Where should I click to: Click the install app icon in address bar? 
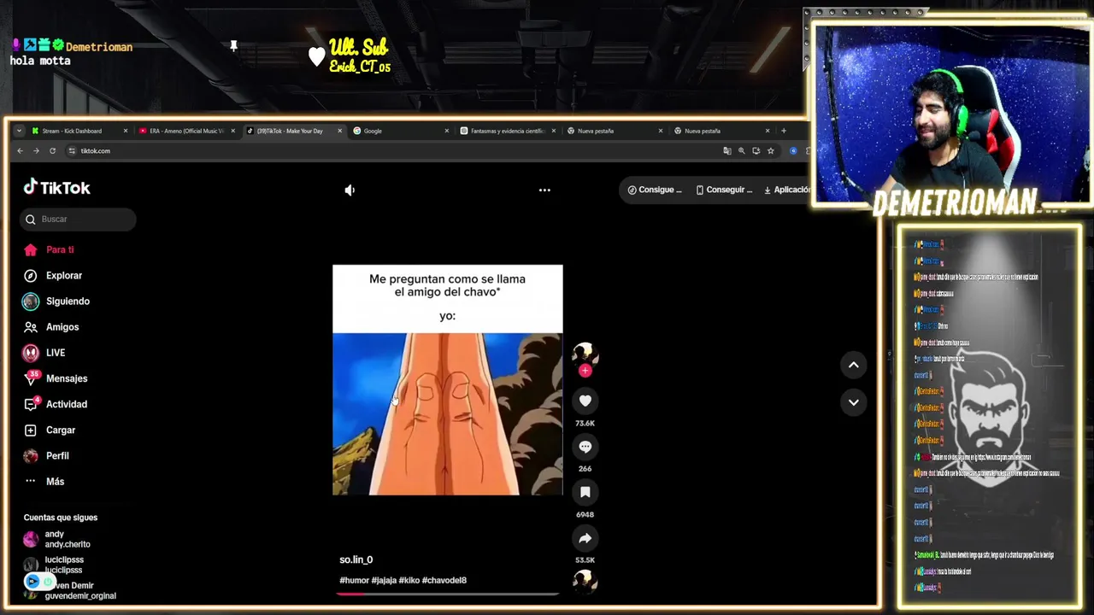point(756,151)
